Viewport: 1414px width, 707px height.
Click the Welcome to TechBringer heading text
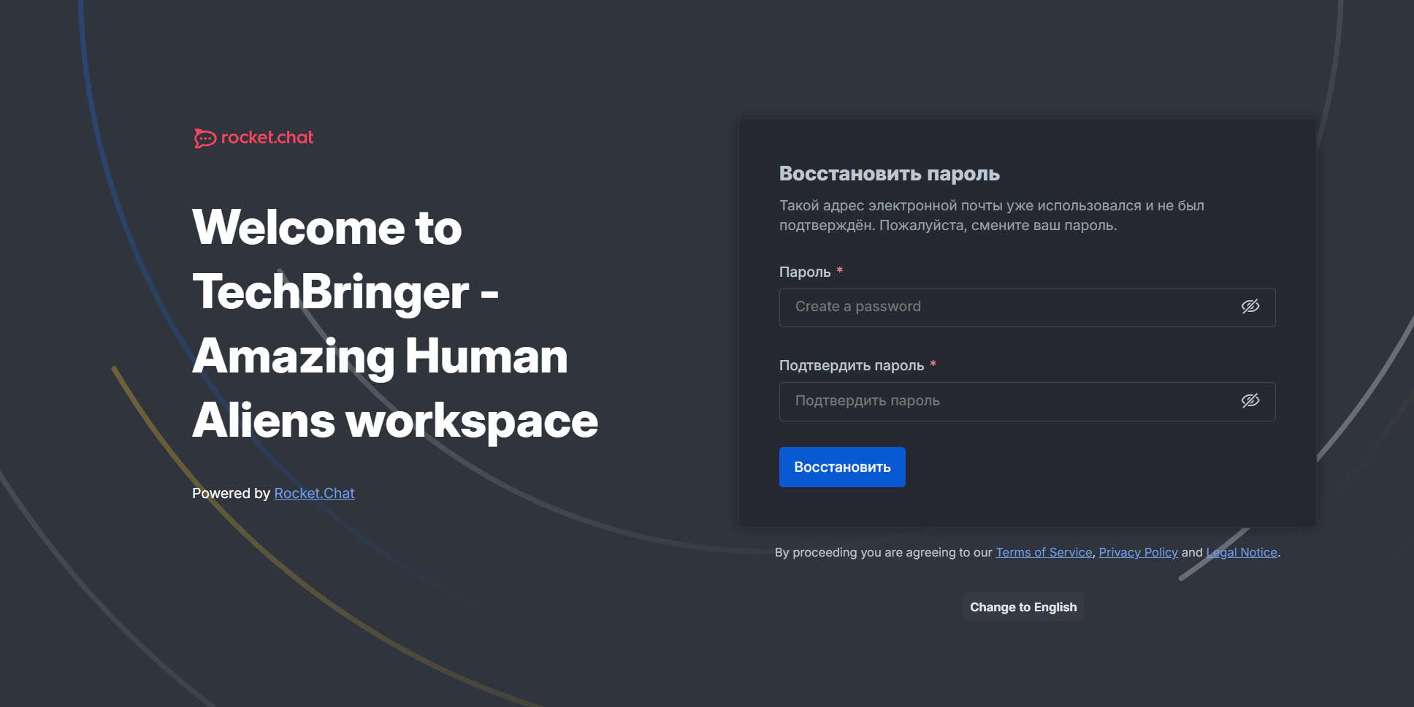pos(395,324)
